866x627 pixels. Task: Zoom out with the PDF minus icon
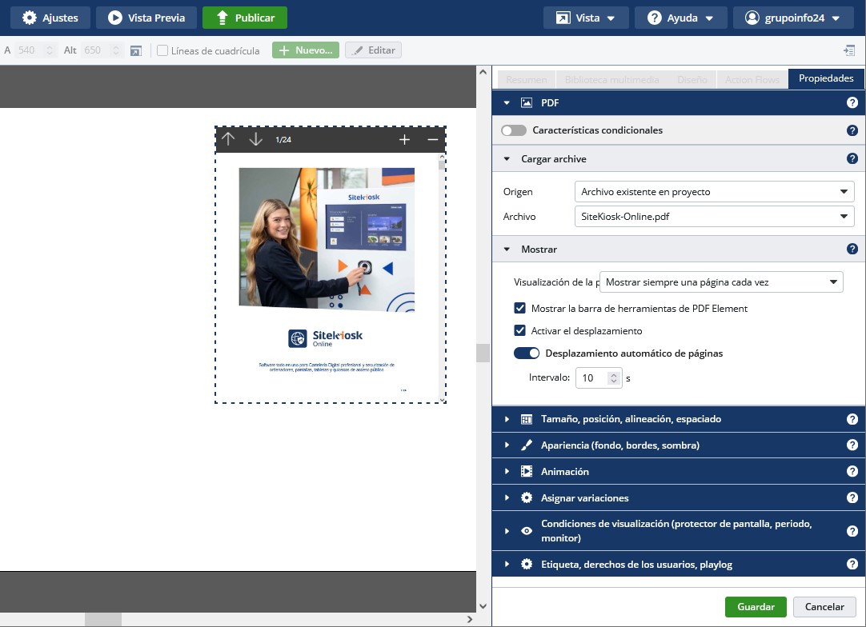pyautogui.click(x=432, y=140)
